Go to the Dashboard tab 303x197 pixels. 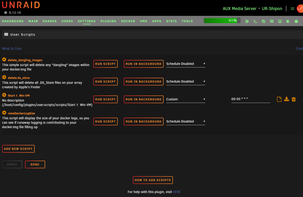click(13, 21)
